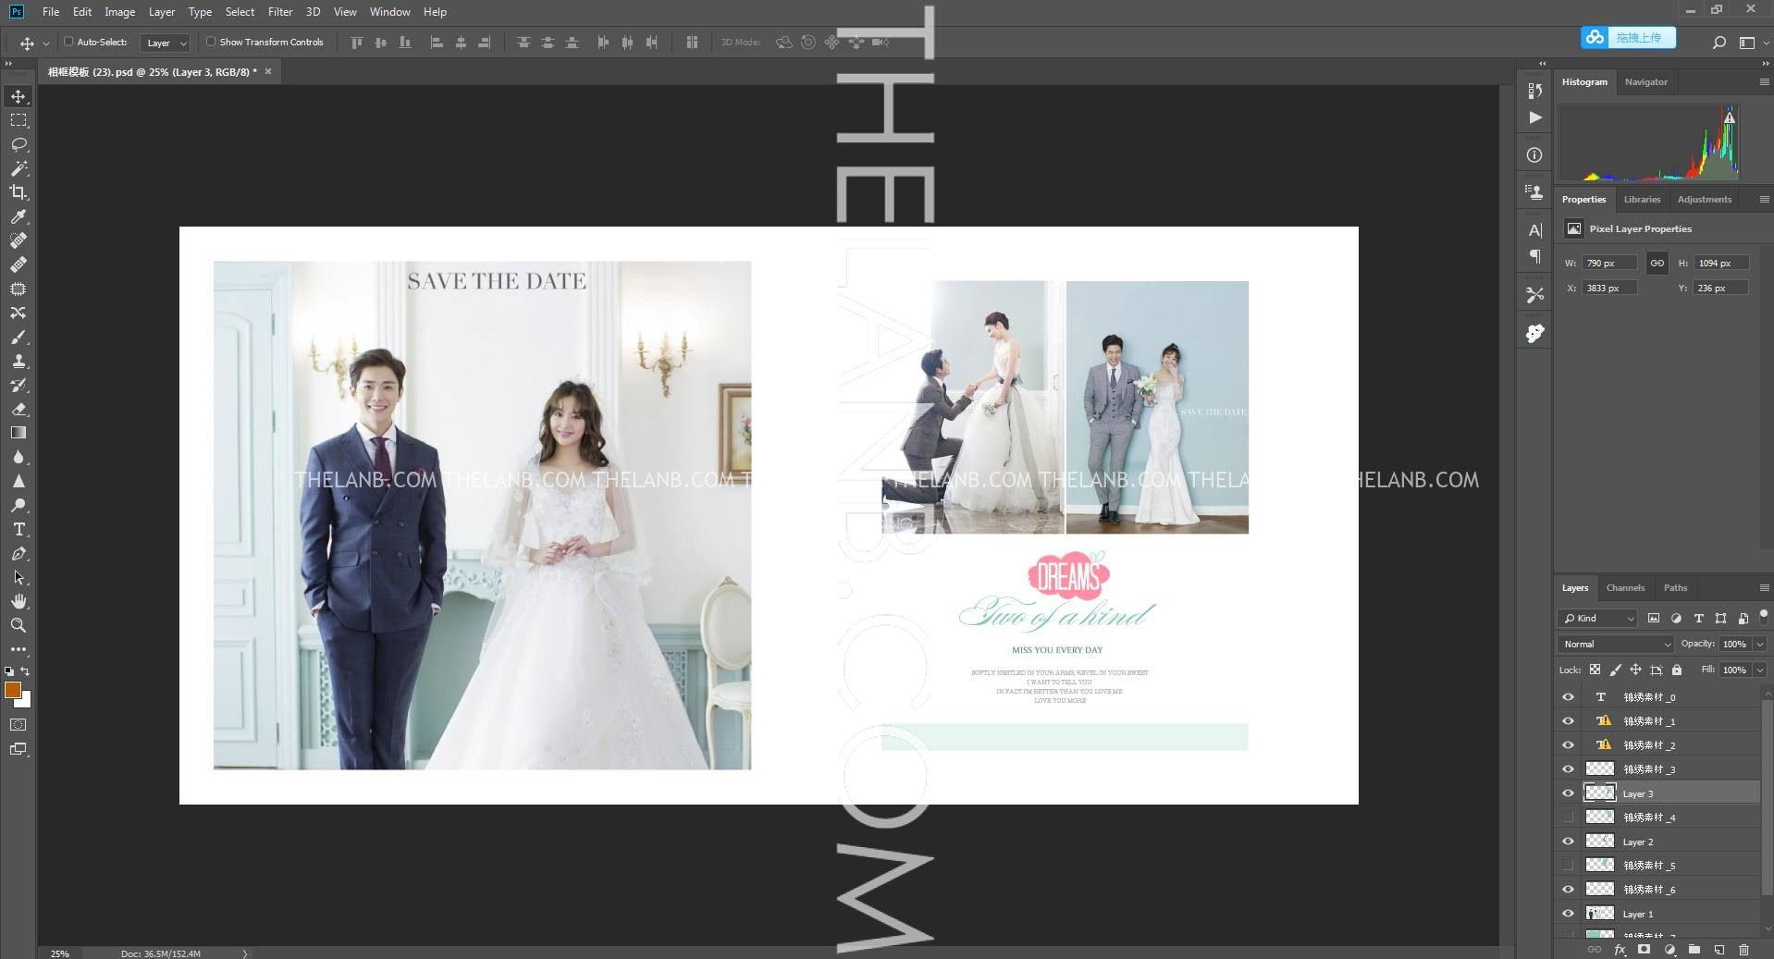Enable the Auto-Select checkbox
This screenshot has width=1774, height=959.
(x=68, y=42)
